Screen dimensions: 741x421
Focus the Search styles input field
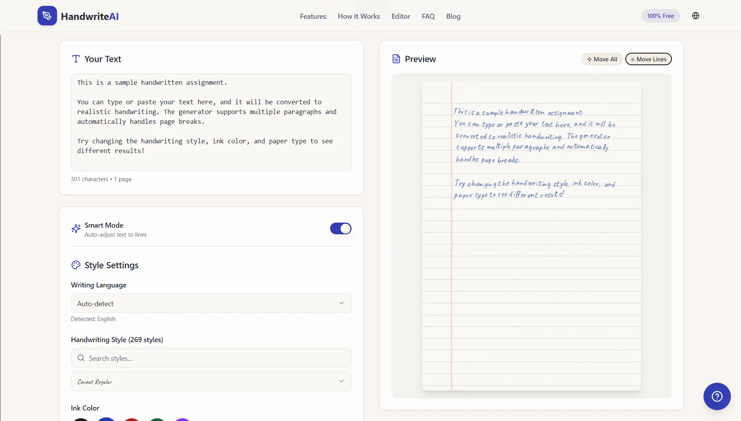click(x=211, y=358)
